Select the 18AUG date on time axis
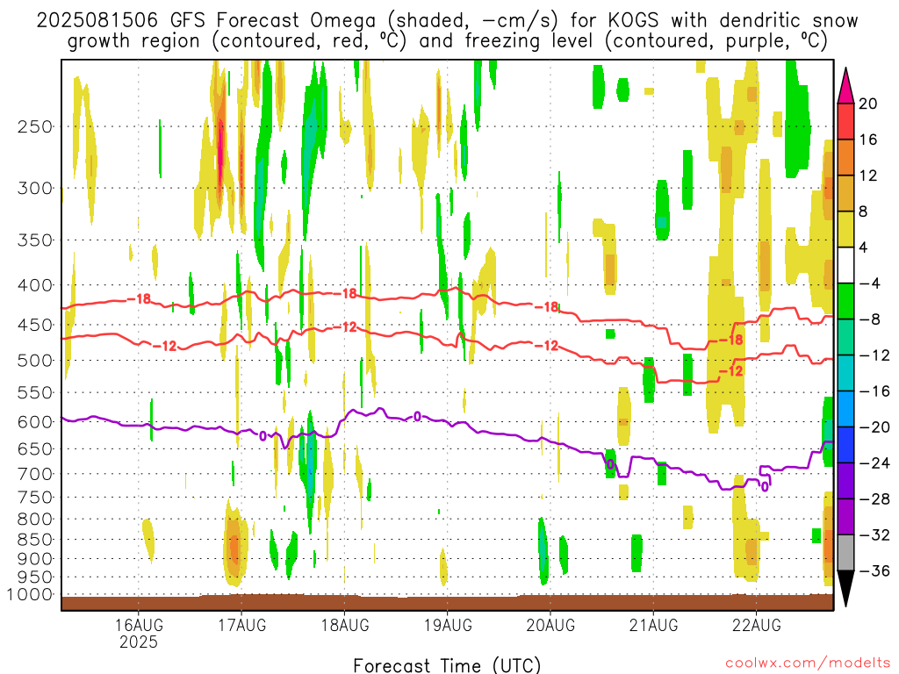This screenshot has height=674, width=899. (x=344, y=625)
